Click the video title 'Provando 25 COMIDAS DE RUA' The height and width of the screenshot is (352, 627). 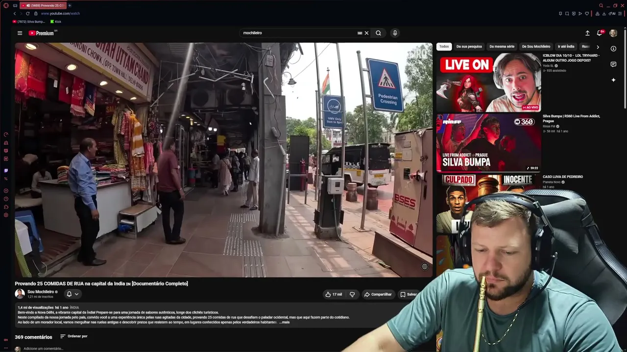tap(101, 284)
